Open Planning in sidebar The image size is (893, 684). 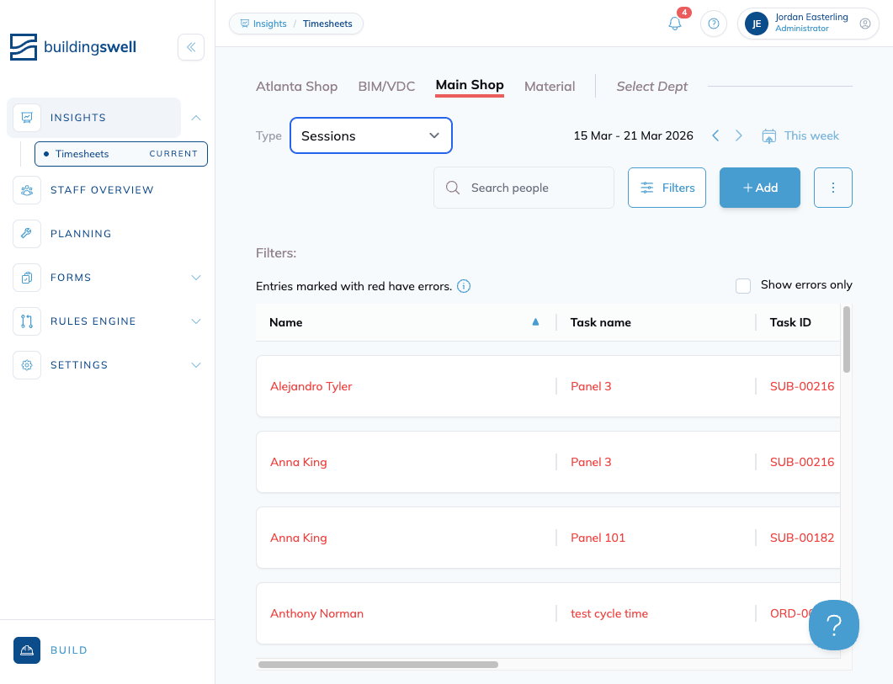click(x=81, y=234)
